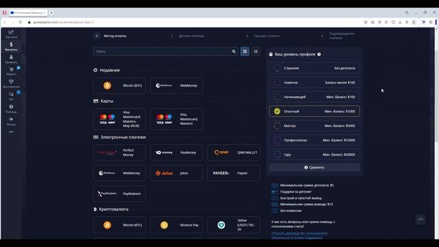
Task: Choose WebMoney under Электронные платежи
Action: 119,173
